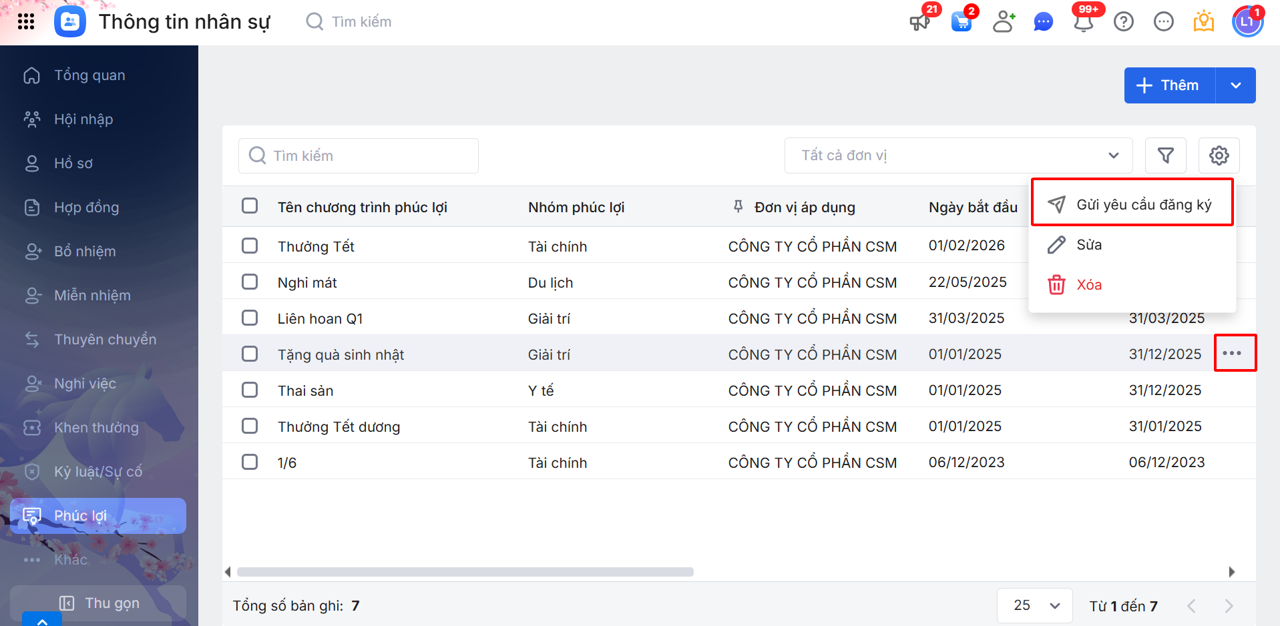The image size is (1280, 626).
Task: Open the chat messages icon
Action: [x=1043, y=22]
